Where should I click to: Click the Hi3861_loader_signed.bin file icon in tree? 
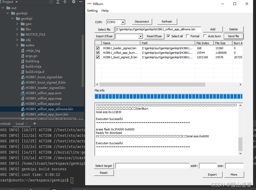click(x=23, y=88)
